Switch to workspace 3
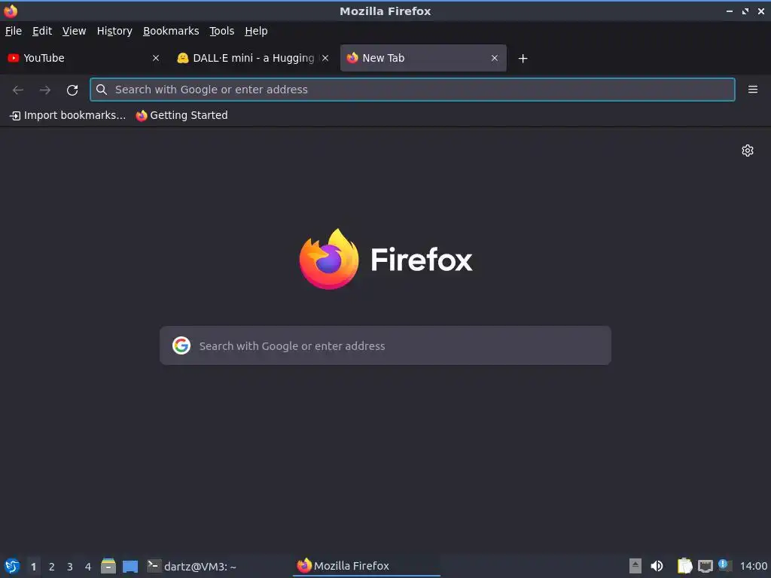This screenshot has height=578, width=771. [x=70, y=567]
